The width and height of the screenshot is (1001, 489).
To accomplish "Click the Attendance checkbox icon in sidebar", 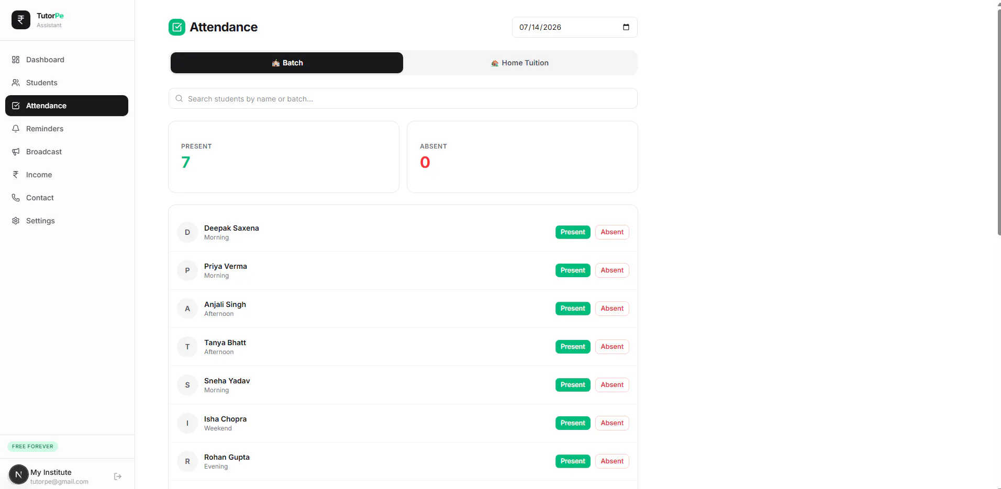I will pyautogui.click(x=16, y=106).
